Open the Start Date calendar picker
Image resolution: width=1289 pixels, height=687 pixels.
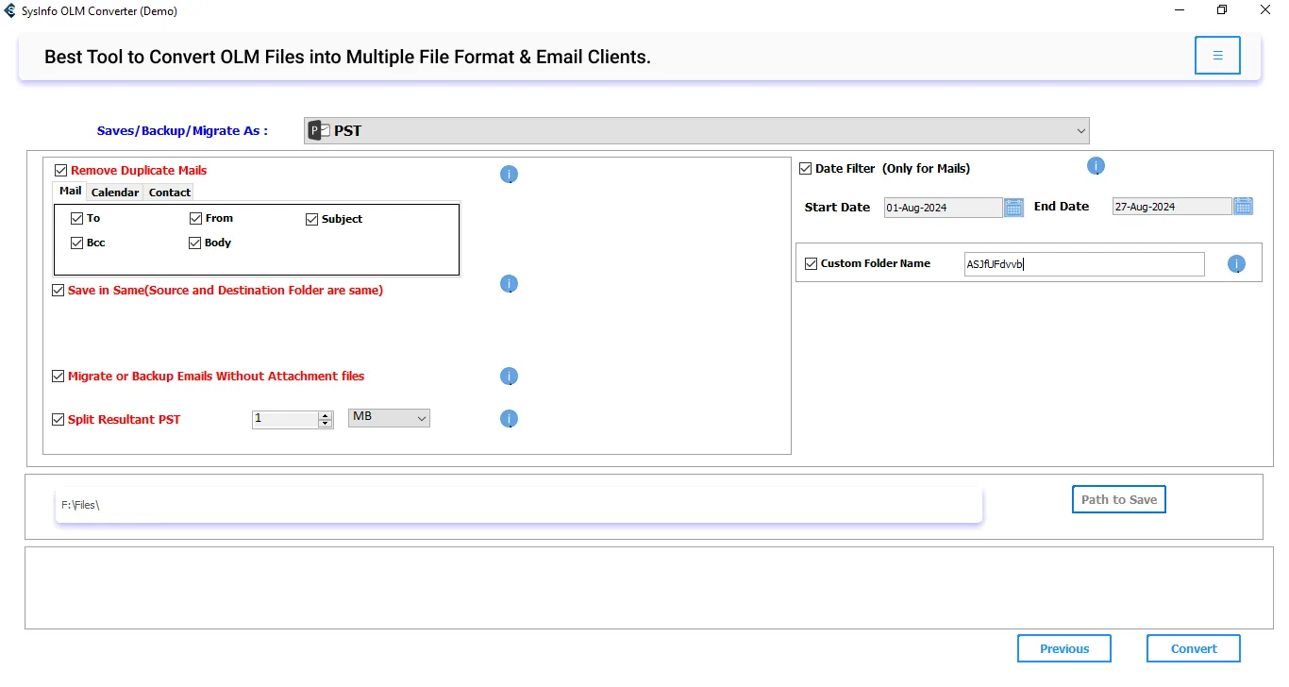tap(1014, 208)
